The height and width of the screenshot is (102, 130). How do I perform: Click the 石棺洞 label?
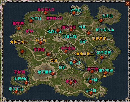[x=19, y=72]
